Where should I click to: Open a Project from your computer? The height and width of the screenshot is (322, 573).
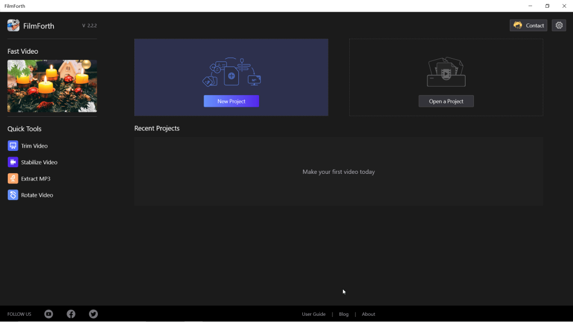(x=446, y=101)
